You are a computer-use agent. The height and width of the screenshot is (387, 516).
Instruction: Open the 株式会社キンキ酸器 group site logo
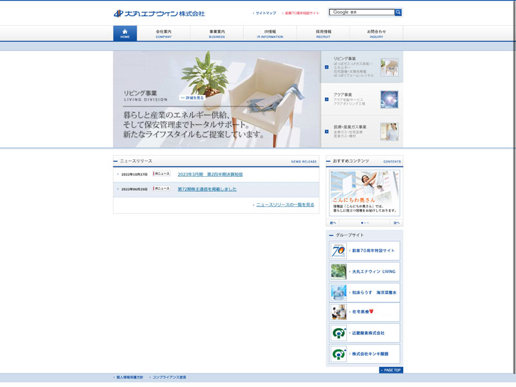click(x=339, y=354)
